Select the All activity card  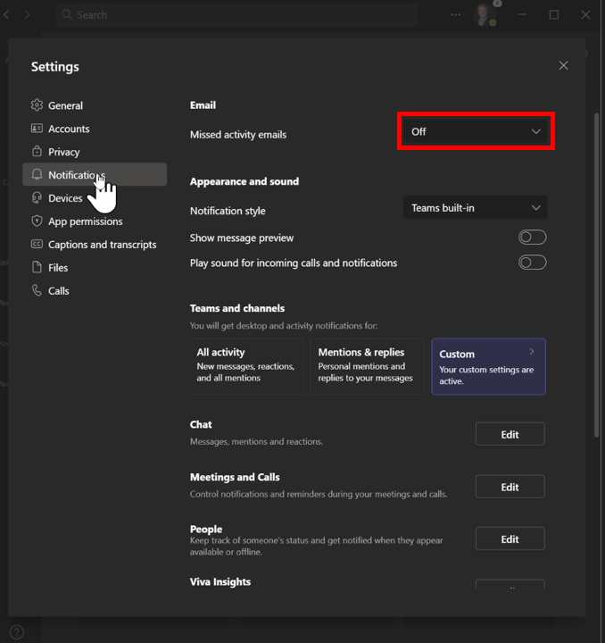click(x=246, y=367)
